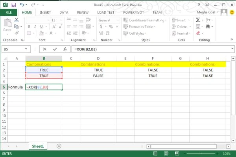Expand the formula bar
The image size is (236, 157).
pyautogui.click(x=232, y=48)
